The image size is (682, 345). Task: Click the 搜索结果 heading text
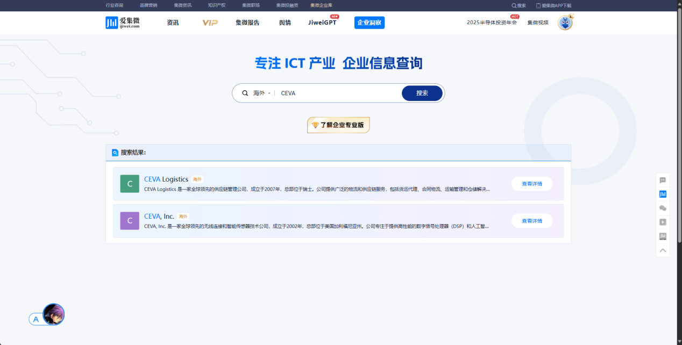tap(133, 153)
